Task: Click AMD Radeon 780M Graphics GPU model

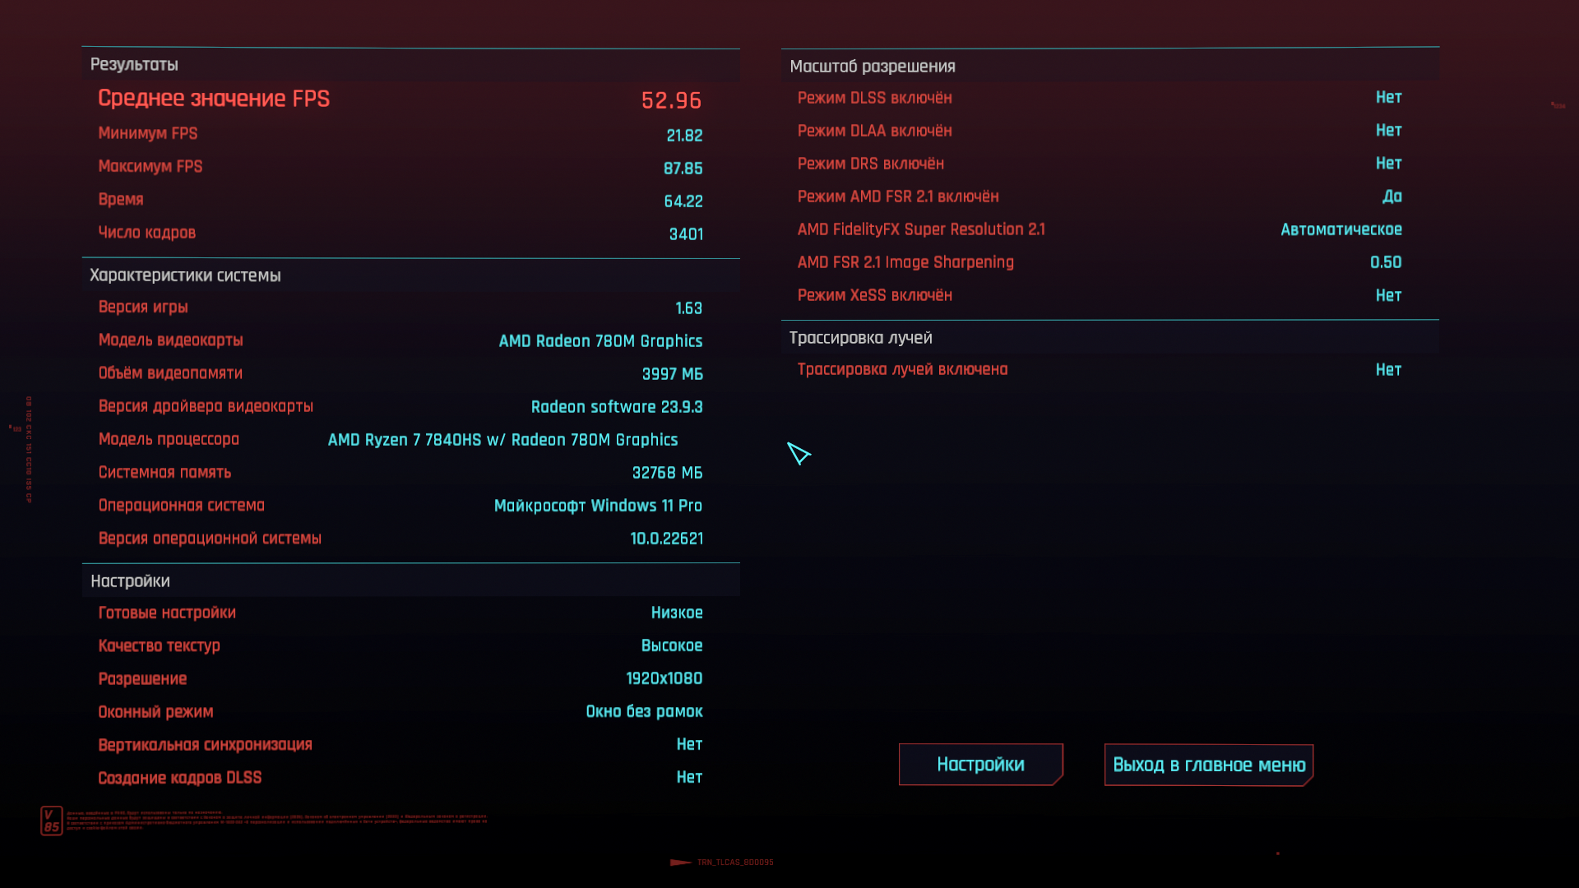Action: pos(600,341)
